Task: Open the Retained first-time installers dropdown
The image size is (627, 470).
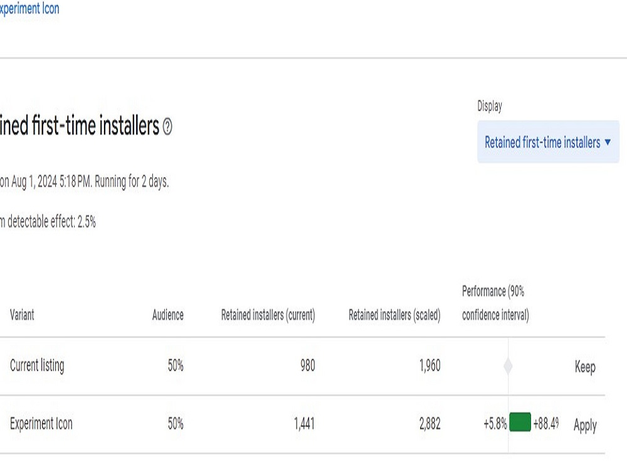Action: (x=548, y=142)
